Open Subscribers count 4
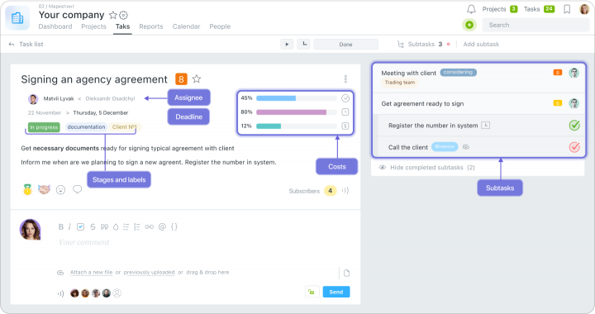 (330, 191)
